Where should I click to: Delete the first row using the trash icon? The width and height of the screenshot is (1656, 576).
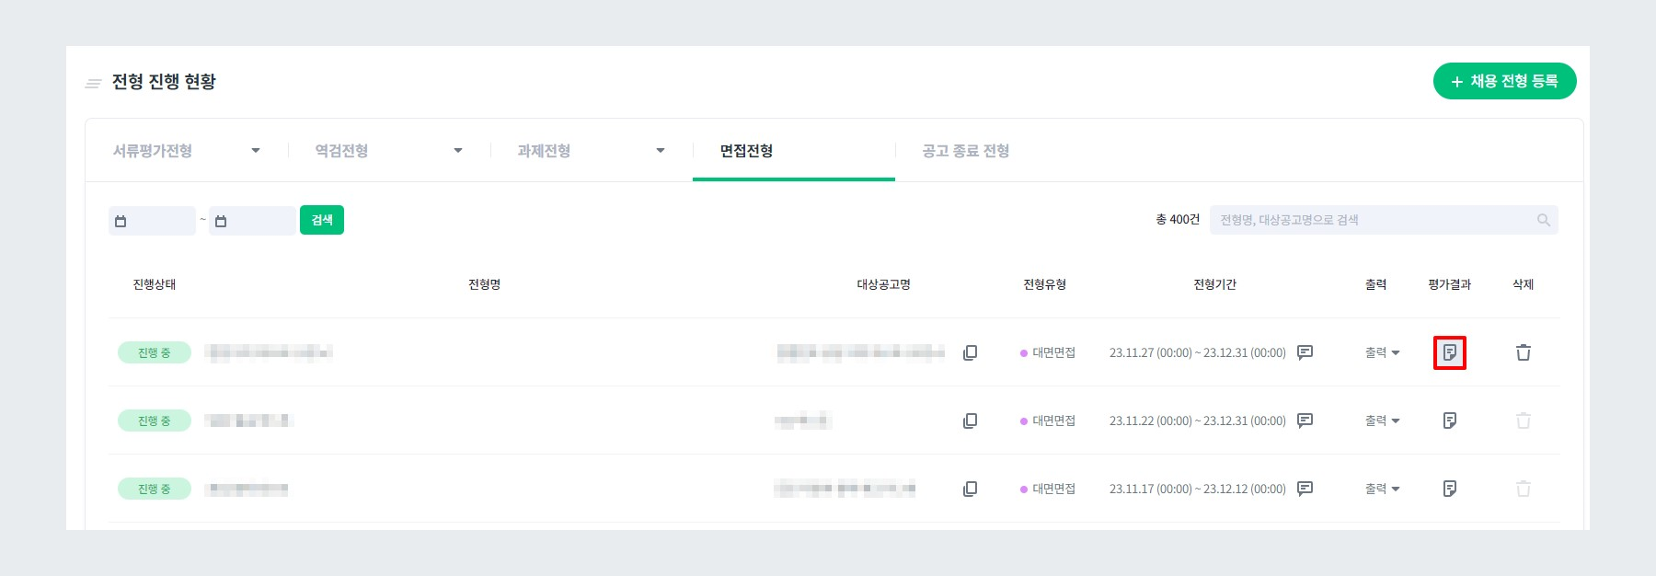click(1523, 352)
